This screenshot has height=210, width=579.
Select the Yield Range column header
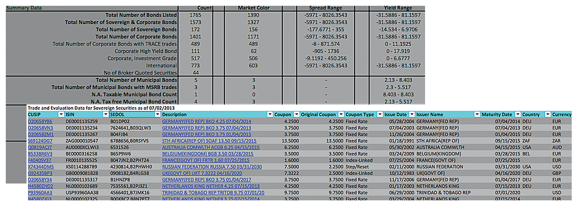point(398,8)
